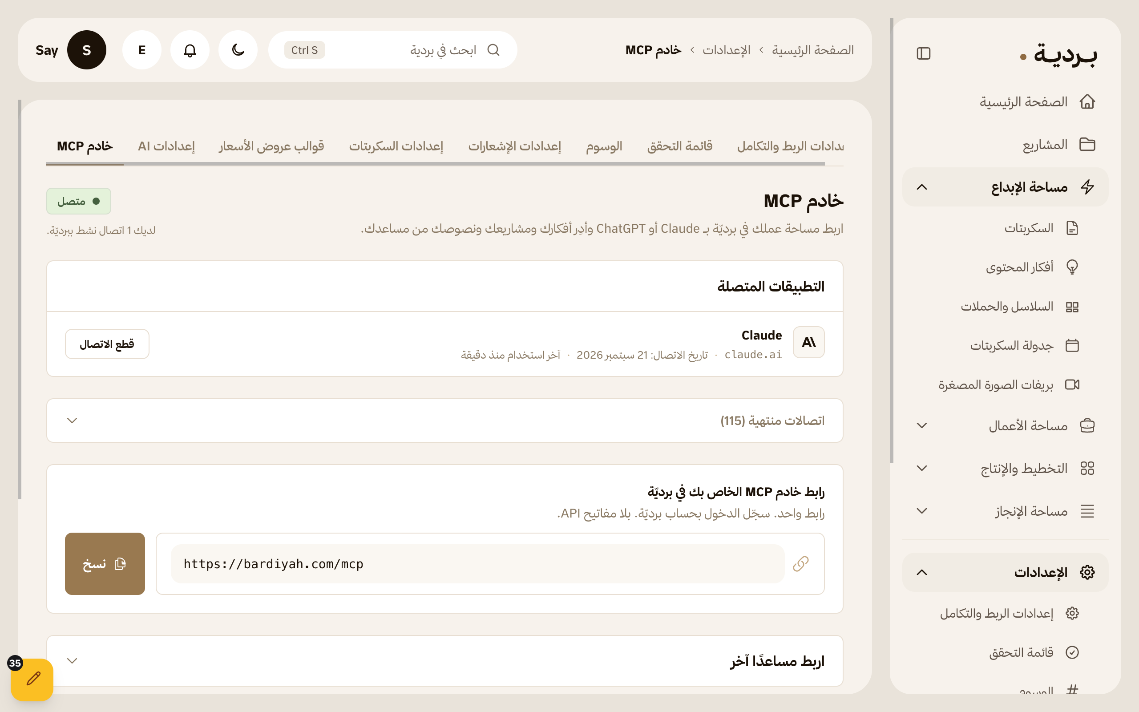Click the sidebar vertical scrollbar
Viewport: 1139px width, 712px height.
[x=892, y=240]
